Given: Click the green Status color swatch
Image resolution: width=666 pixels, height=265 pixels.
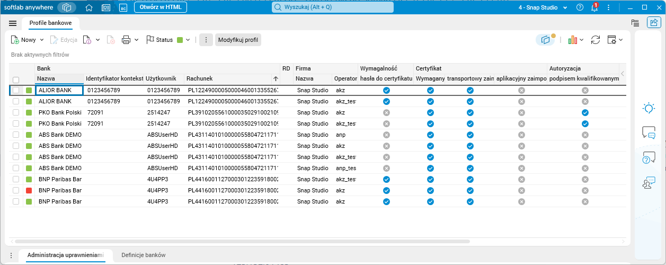Looking at the screenshot, I should tap(180, 40).
